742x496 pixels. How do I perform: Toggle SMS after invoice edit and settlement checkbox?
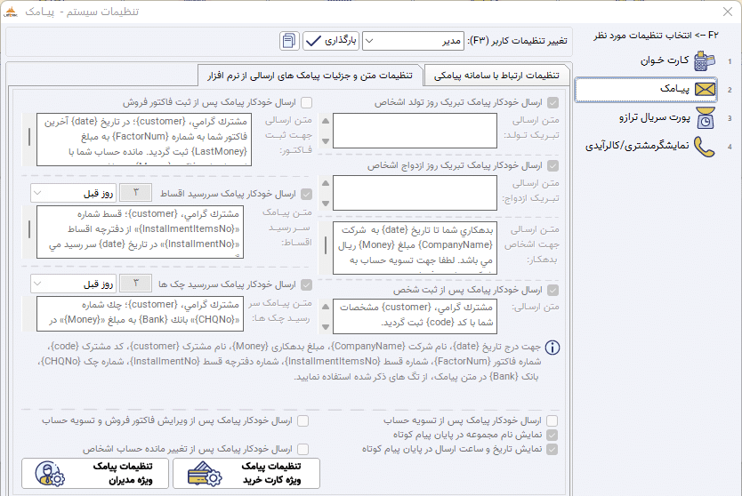click(302, 420)
